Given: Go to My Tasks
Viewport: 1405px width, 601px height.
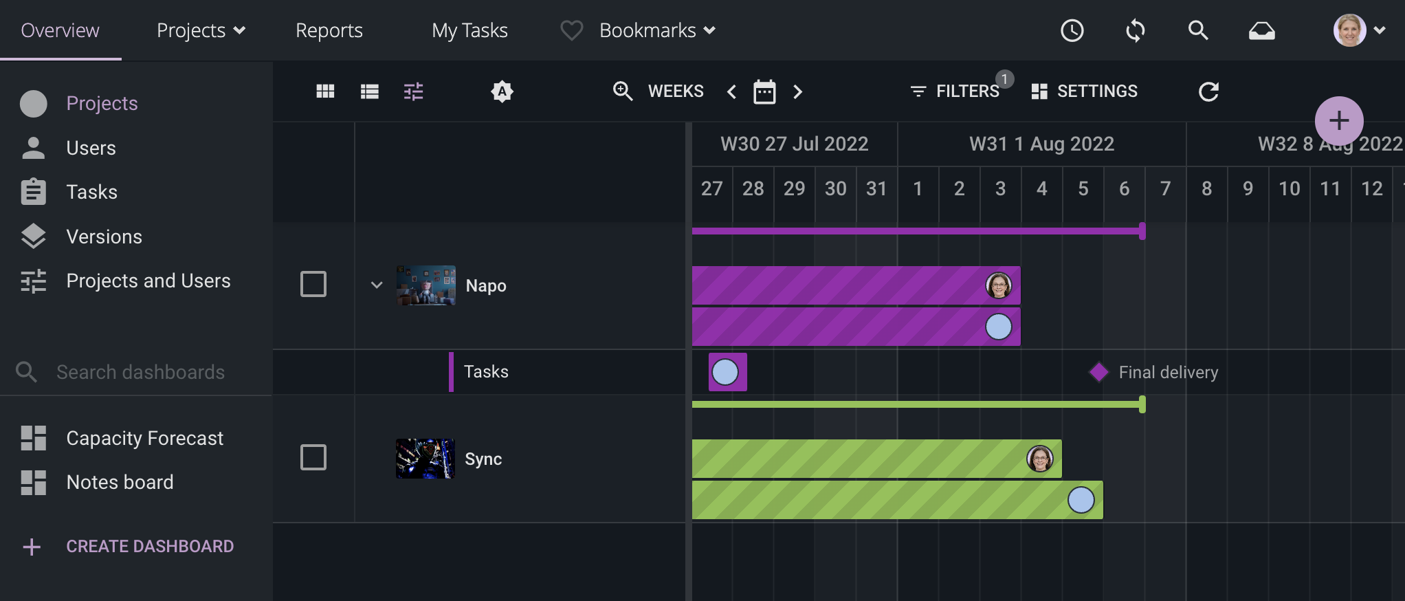Looking at the screenshot, I should [x=469, y=30].
